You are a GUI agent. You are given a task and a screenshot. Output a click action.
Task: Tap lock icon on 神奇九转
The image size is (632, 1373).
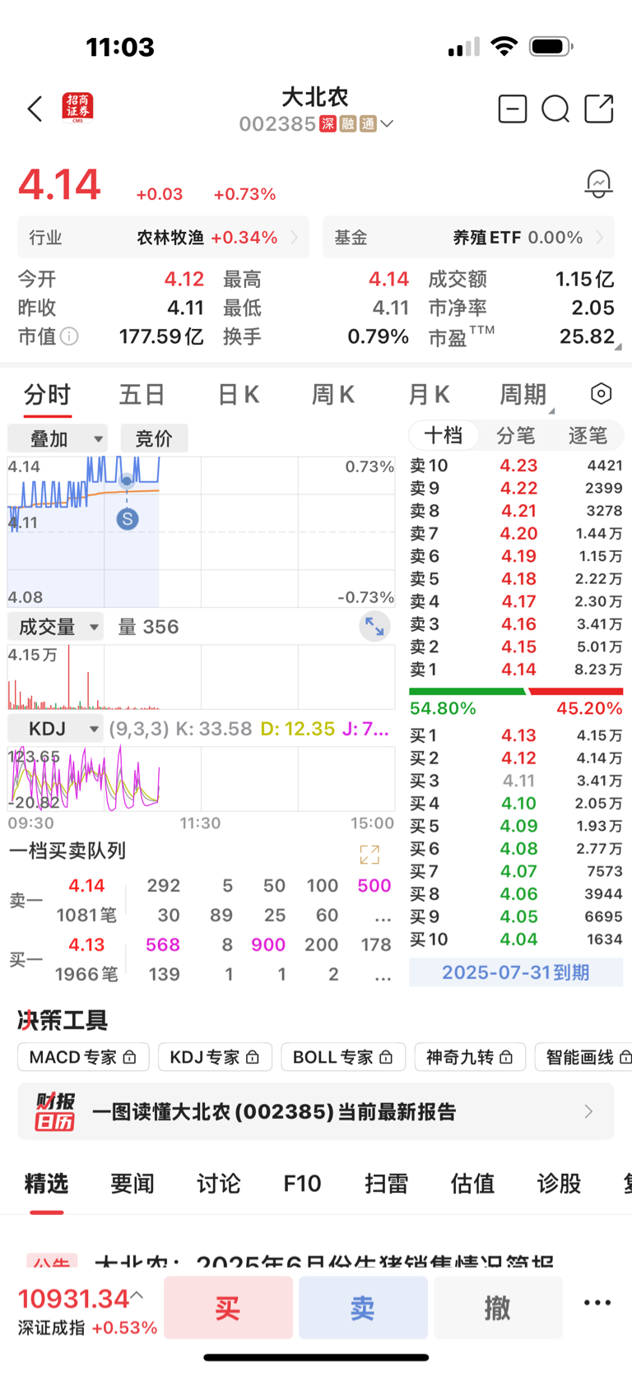506,1057
